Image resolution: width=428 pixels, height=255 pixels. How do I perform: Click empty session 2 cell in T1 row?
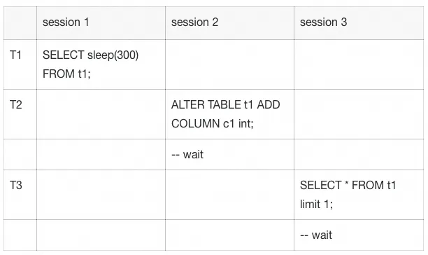229,64
